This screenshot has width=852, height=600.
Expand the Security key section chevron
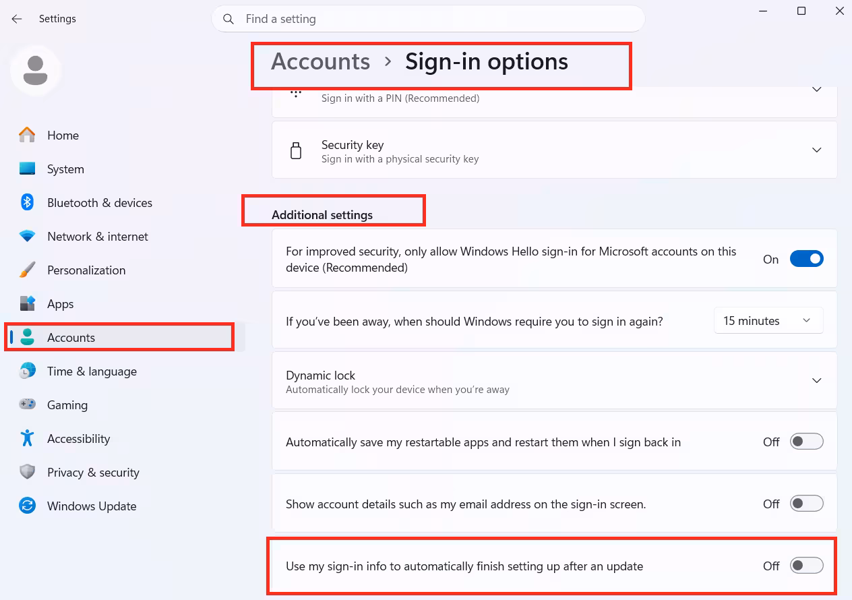816,150
